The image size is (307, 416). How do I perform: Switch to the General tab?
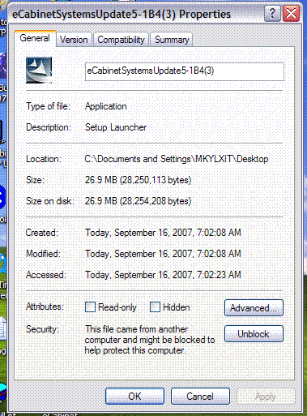click(x=35, y=38)
